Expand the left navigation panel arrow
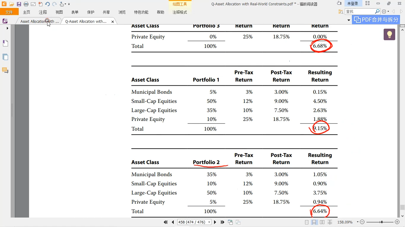Image resolution: width=405 pixels, height=227 pixels. point(7,28)
